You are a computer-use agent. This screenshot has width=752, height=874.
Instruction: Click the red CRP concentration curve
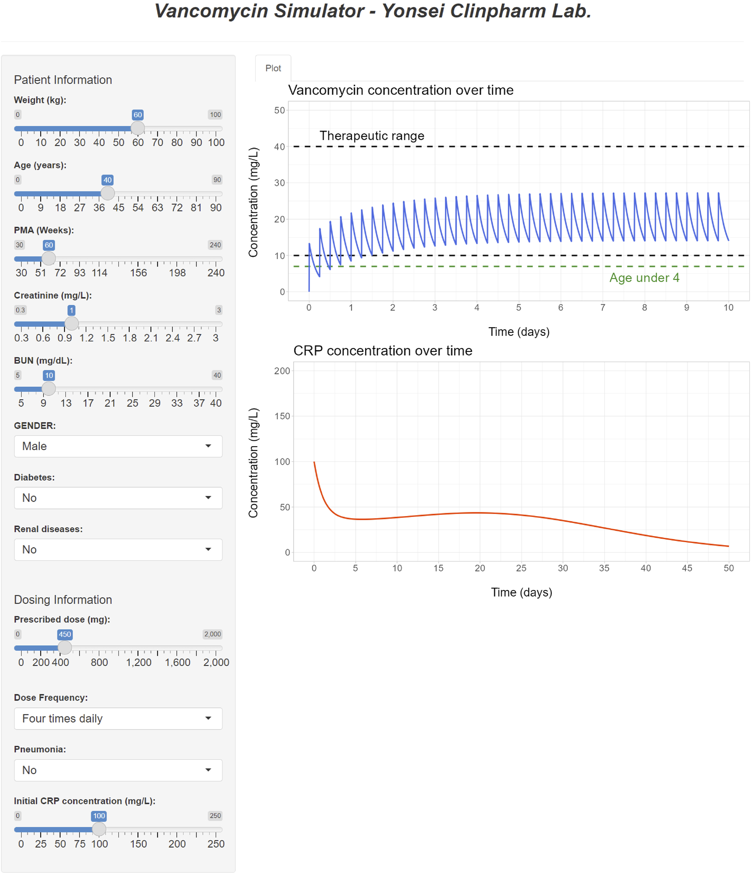tap(480, 513)
